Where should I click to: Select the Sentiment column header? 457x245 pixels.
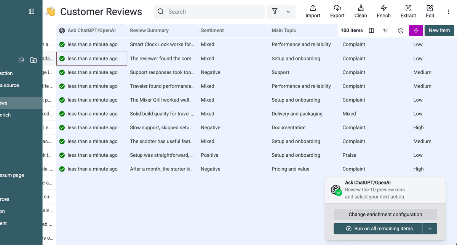click(233, 30)
